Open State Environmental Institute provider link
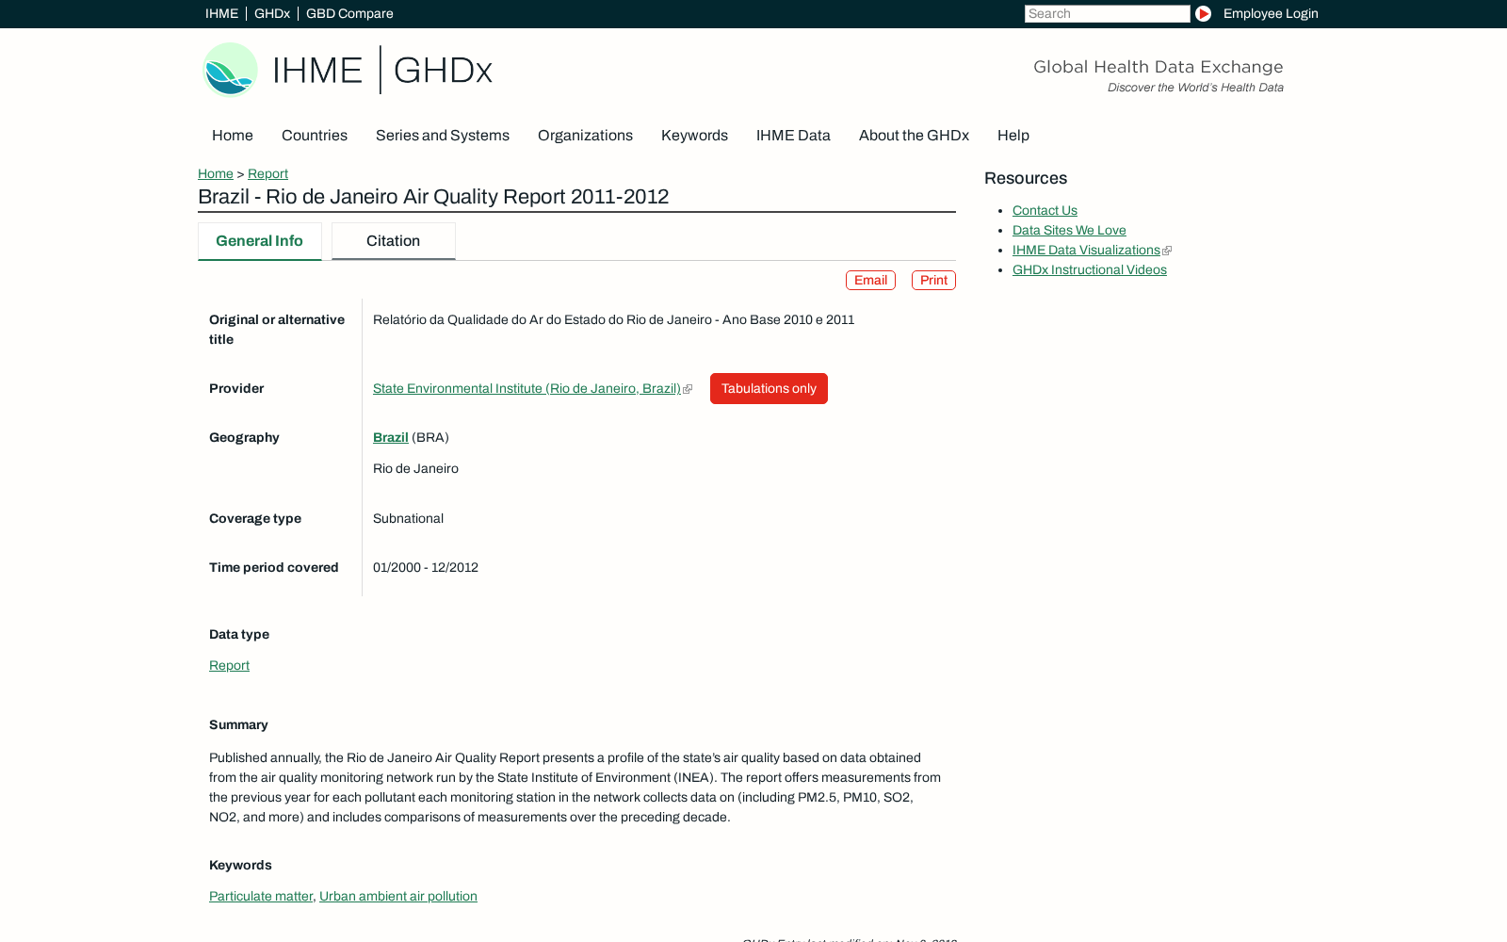The height and width of the screenshot is (942, 1507). 527,388
